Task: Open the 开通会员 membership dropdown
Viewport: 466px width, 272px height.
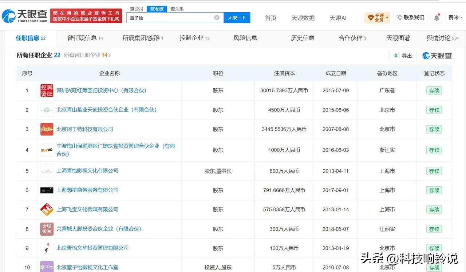Action: [377, 17]
